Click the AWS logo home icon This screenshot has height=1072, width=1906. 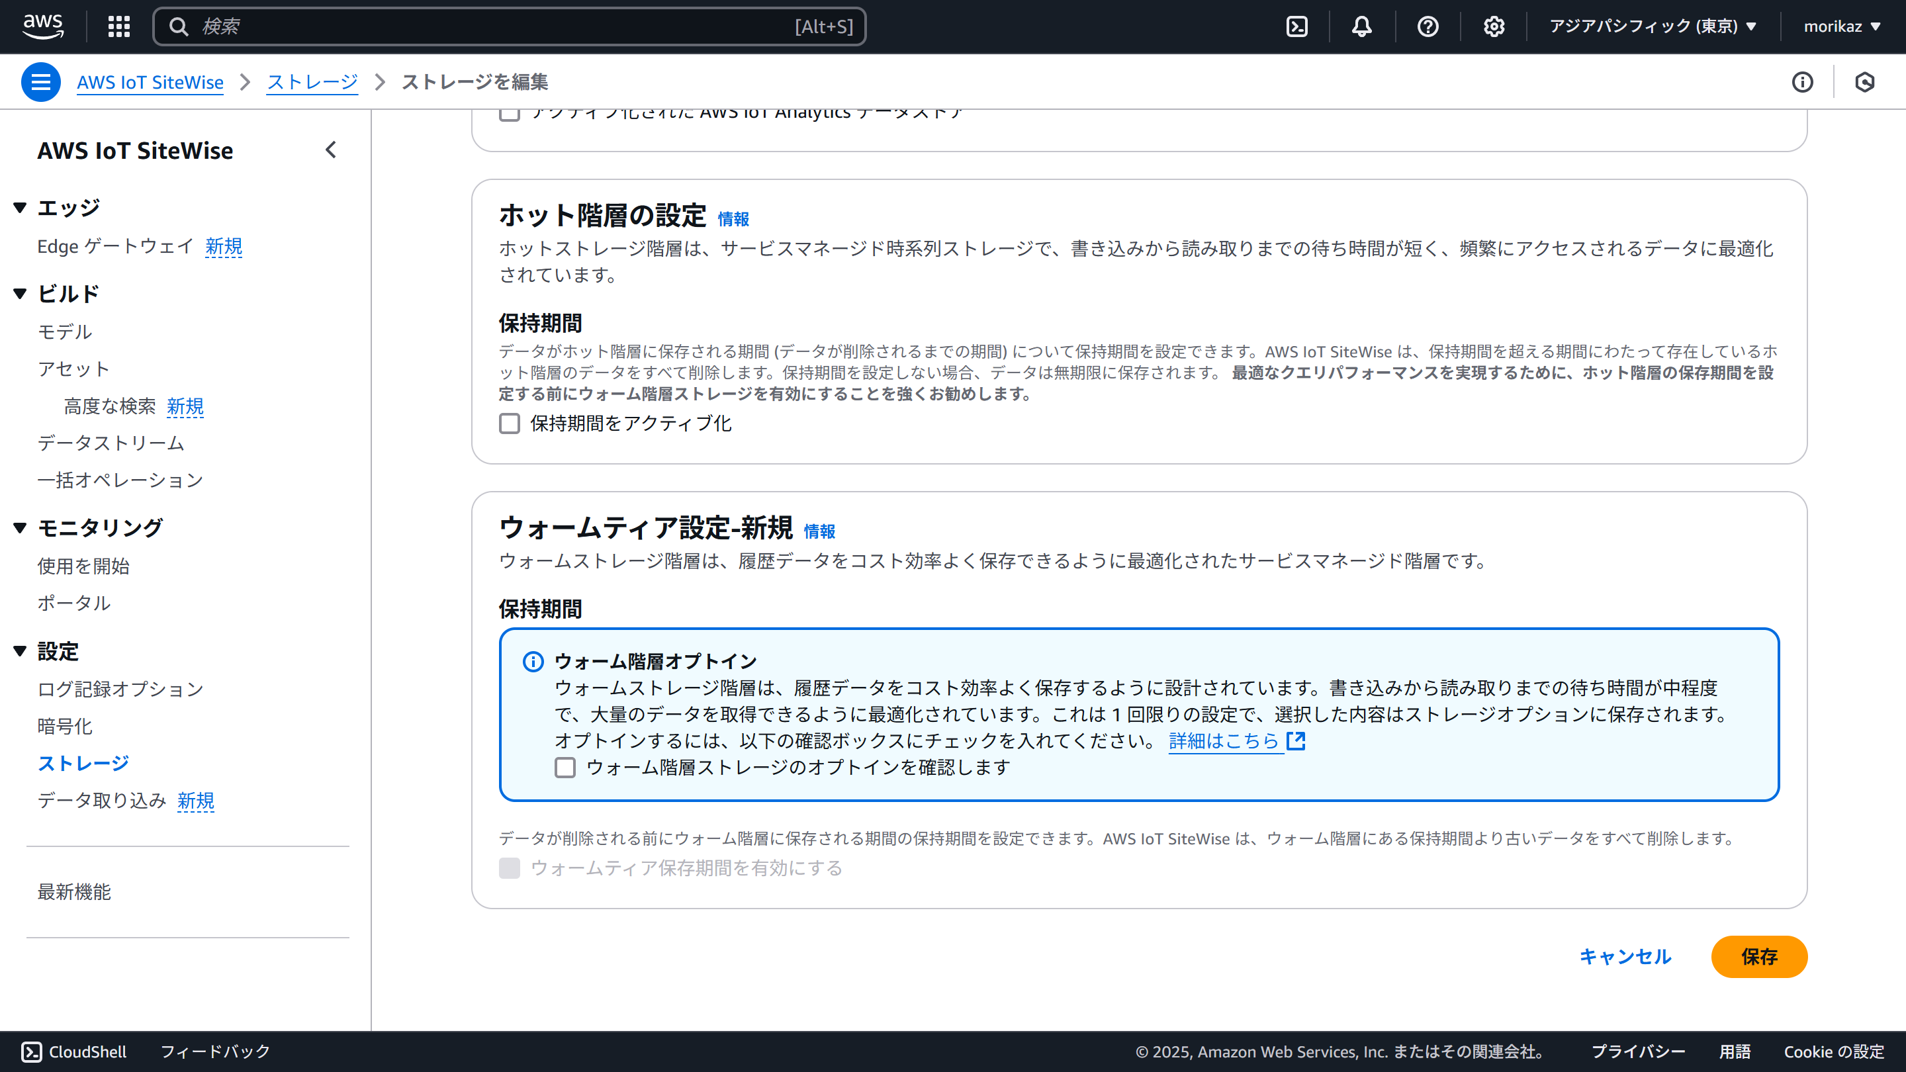click(x=43, y=26)
